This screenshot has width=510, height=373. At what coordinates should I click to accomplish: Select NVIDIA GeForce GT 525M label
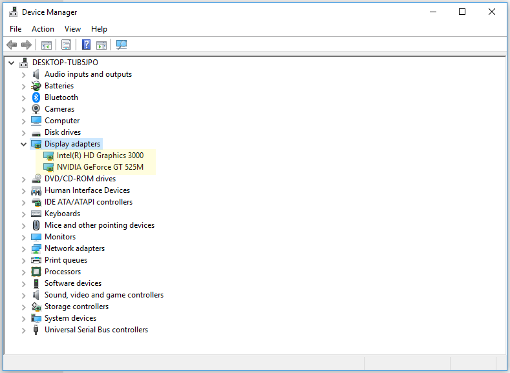pos(100,167)
